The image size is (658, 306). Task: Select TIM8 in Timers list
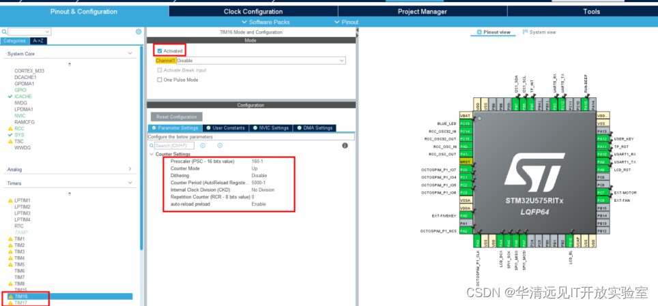click(x=19, y=284)
